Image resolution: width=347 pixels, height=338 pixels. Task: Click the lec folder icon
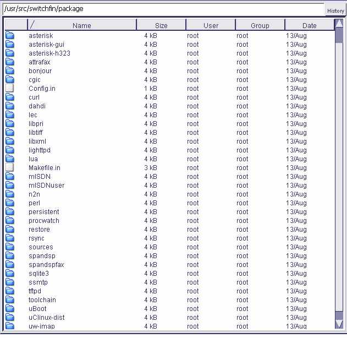(x=10, y=115)
